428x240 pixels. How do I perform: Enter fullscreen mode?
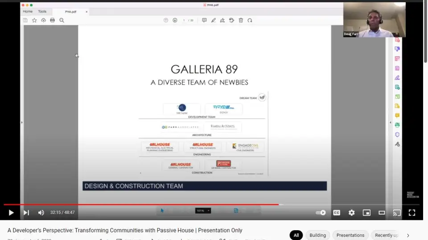click(412, 213)
